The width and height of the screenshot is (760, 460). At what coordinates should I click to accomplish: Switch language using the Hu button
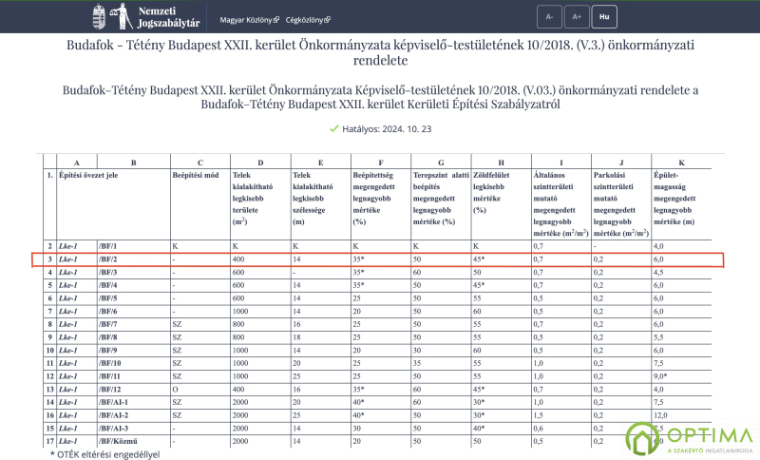[603, 17]
